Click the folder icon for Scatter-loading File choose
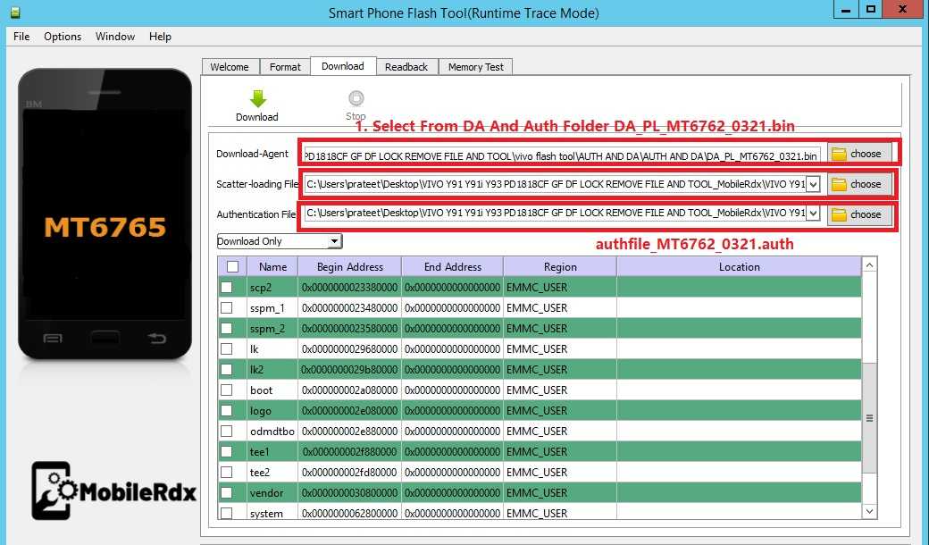 [x=839, y=184]
